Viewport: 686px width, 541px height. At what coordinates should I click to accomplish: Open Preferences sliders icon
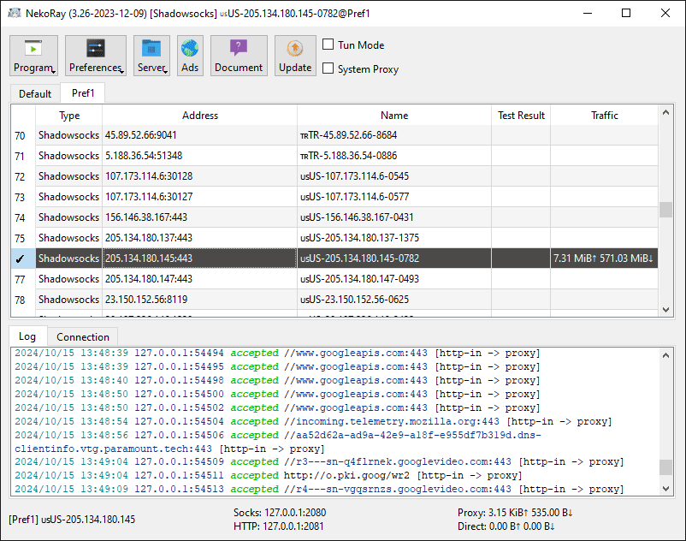[96, 49]
